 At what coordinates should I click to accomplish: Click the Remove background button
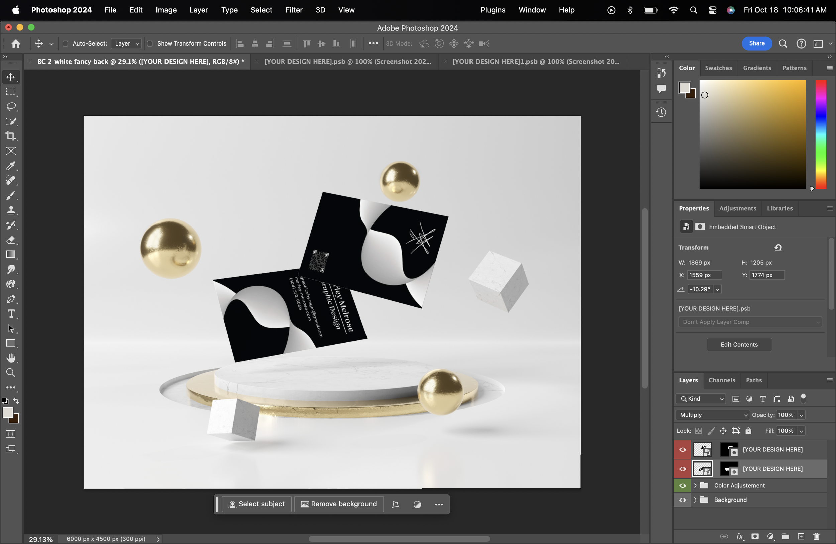pyautogui.click(x=339, y=504)
